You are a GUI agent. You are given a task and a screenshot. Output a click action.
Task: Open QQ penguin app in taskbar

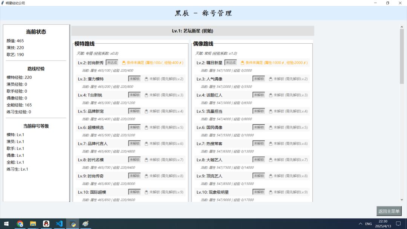[x=46, y=224]
